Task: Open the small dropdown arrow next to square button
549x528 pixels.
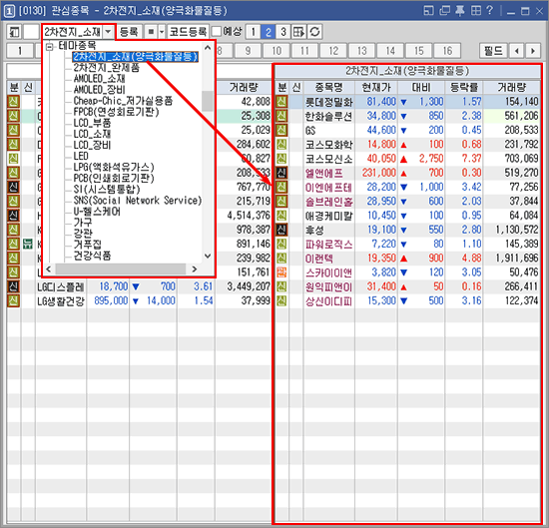Action: click(162, 32)
